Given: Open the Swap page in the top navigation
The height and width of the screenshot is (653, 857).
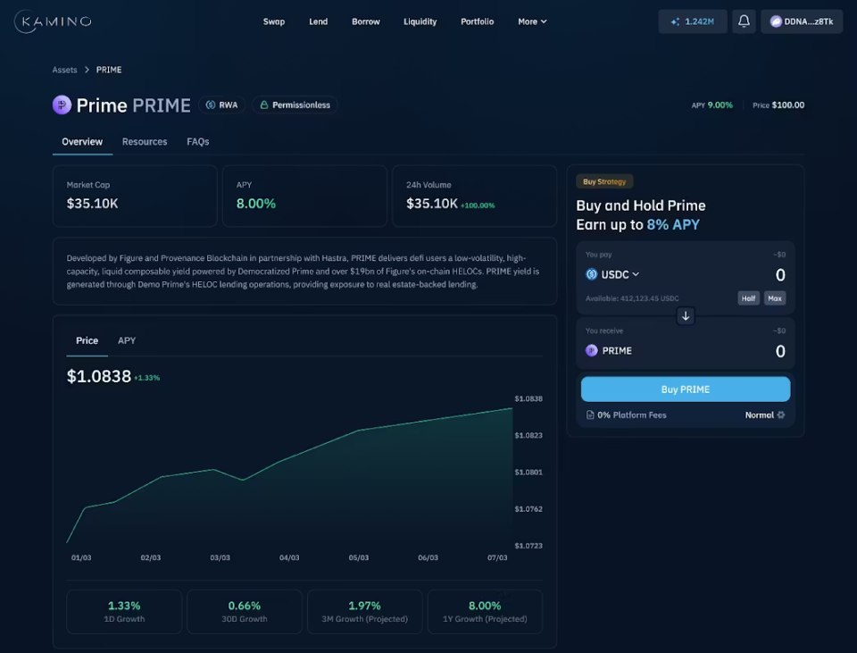Looking at the screenshot, I should pyautogui.click(x=274, y=21).
